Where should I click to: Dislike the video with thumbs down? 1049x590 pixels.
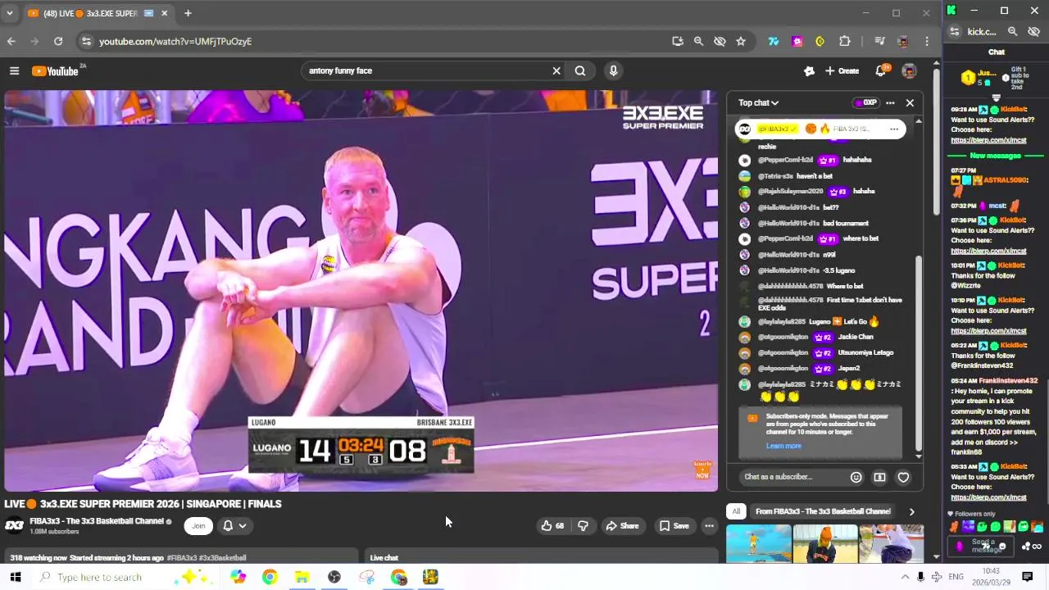(583, 526)
